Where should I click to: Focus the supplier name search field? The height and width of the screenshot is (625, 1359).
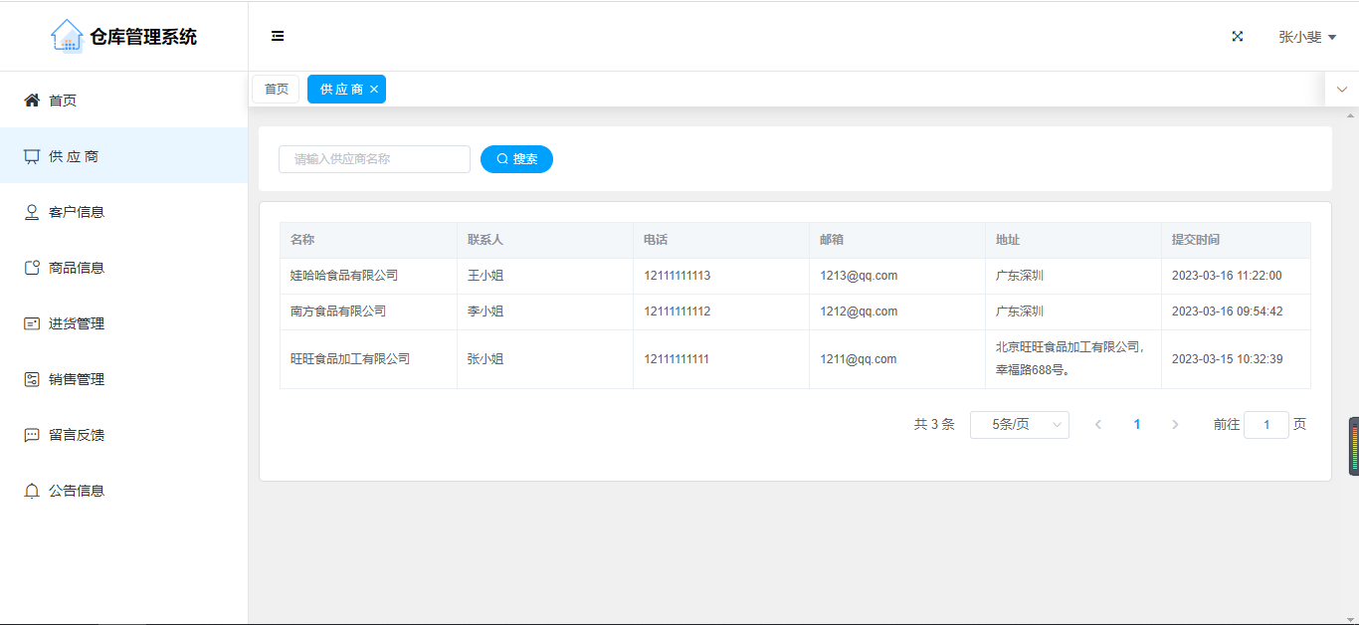click(x=374, y=159)
